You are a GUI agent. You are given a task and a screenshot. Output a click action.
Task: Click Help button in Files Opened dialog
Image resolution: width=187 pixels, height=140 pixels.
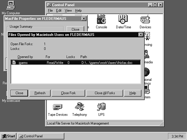pos(133,93)
